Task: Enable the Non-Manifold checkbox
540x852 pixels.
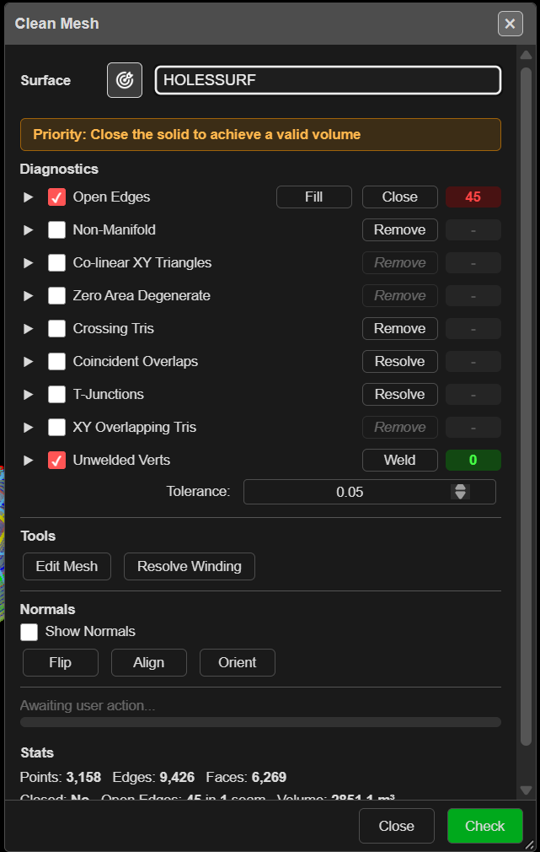Action: (x=57, y=229)
